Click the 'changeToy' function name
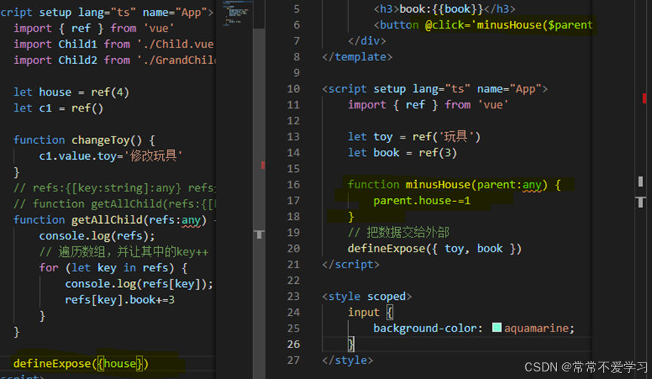This screenshot has height=379, width=652. point(100,140)
